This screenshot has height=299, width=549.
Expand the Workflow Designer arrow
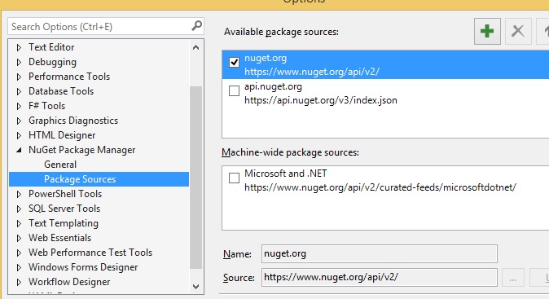[19, 282]
